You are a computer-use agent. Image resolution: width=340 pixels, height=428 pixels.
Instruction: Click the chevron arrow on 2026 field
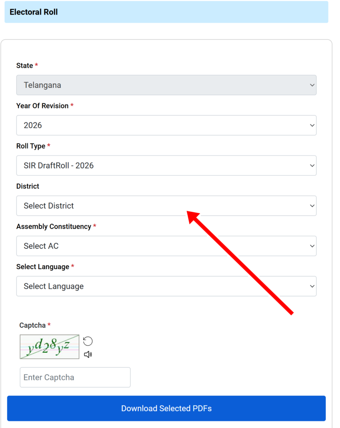point(312,125)
